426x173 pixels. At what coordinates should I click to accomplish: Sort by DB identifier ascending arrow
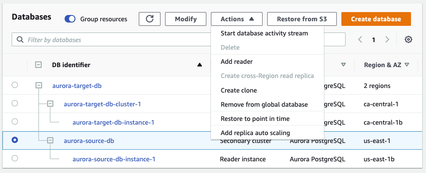(x=200, y=65)
